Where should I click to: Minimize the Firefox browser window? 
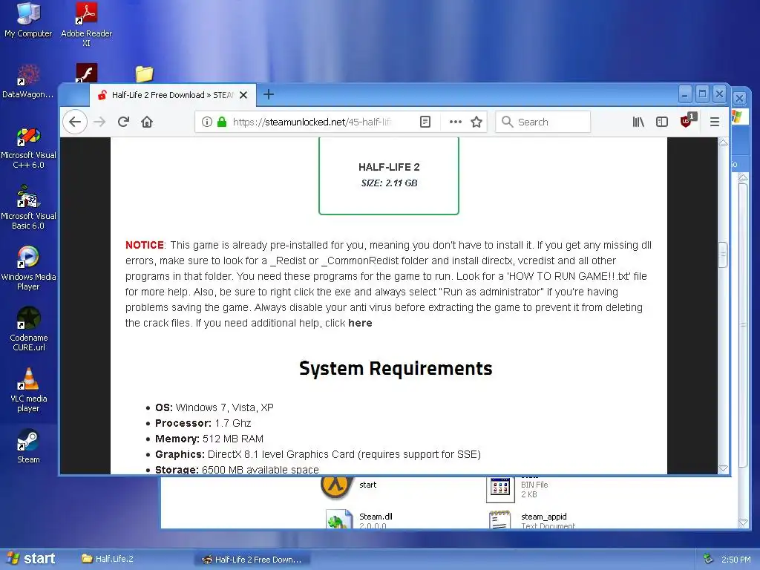[x=685, y=94]
